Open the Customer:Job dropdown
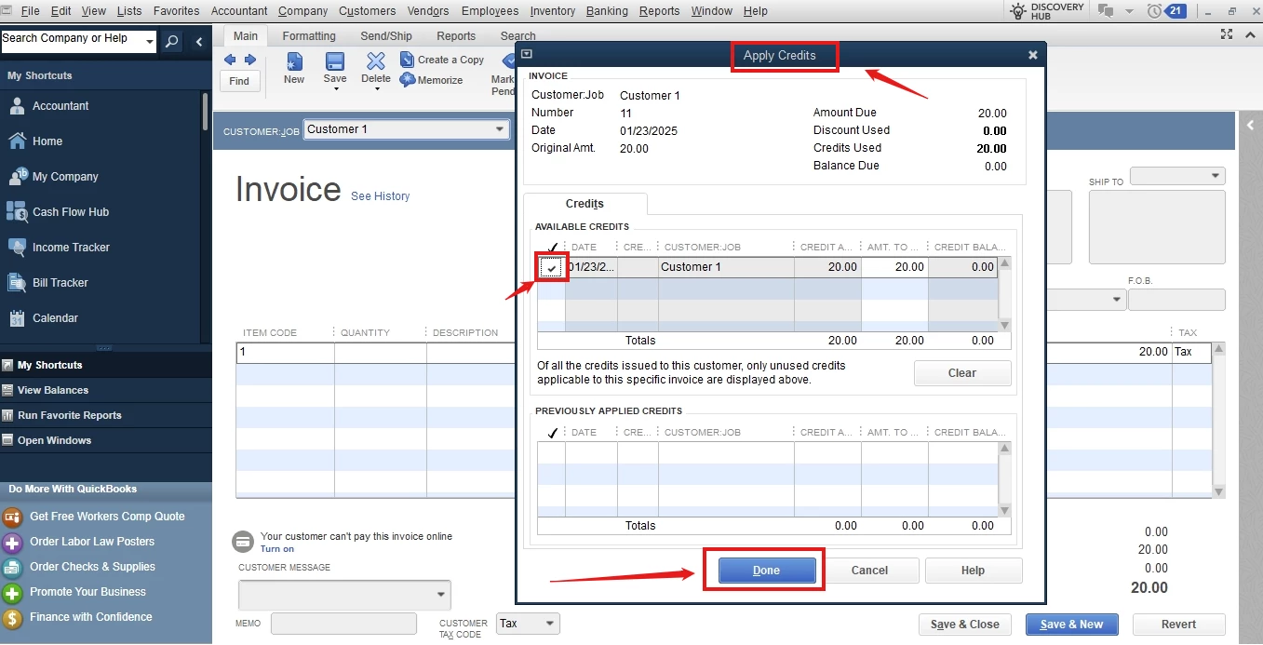This screenshot has height=645, width=1263. click(x=499, y=130)
